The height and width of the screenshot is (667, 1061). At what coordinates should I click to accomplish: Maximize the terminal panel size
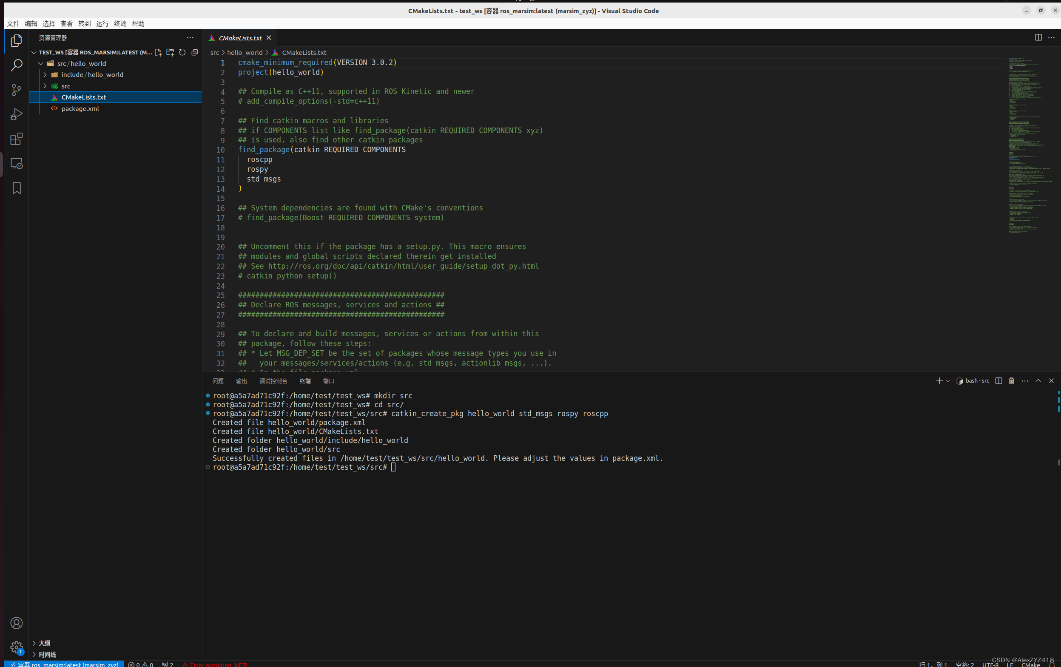click(x=1038, y=380)
